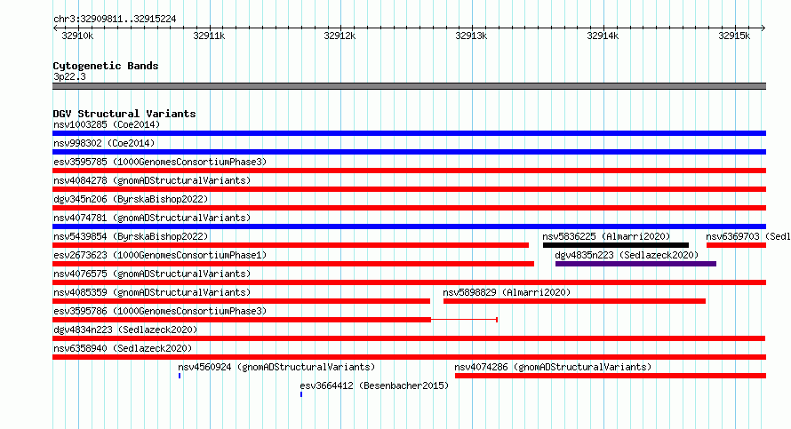This screenshot has height=429, width=791.
Task: Select the nsv4560924 (gnomADStructuralVariants) label
Action: (276, 367)
